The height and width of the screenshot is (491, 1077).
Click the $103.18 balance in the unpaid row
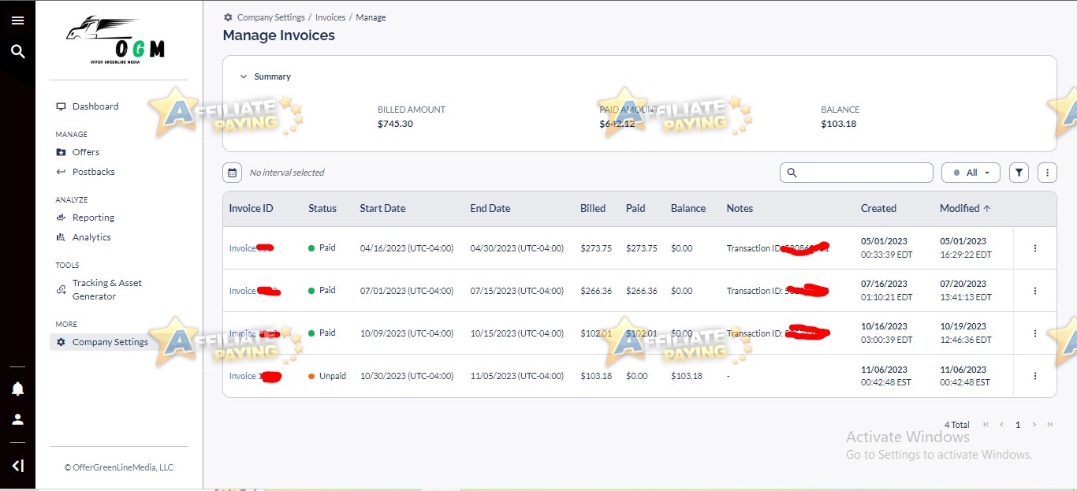coord(687,376)
